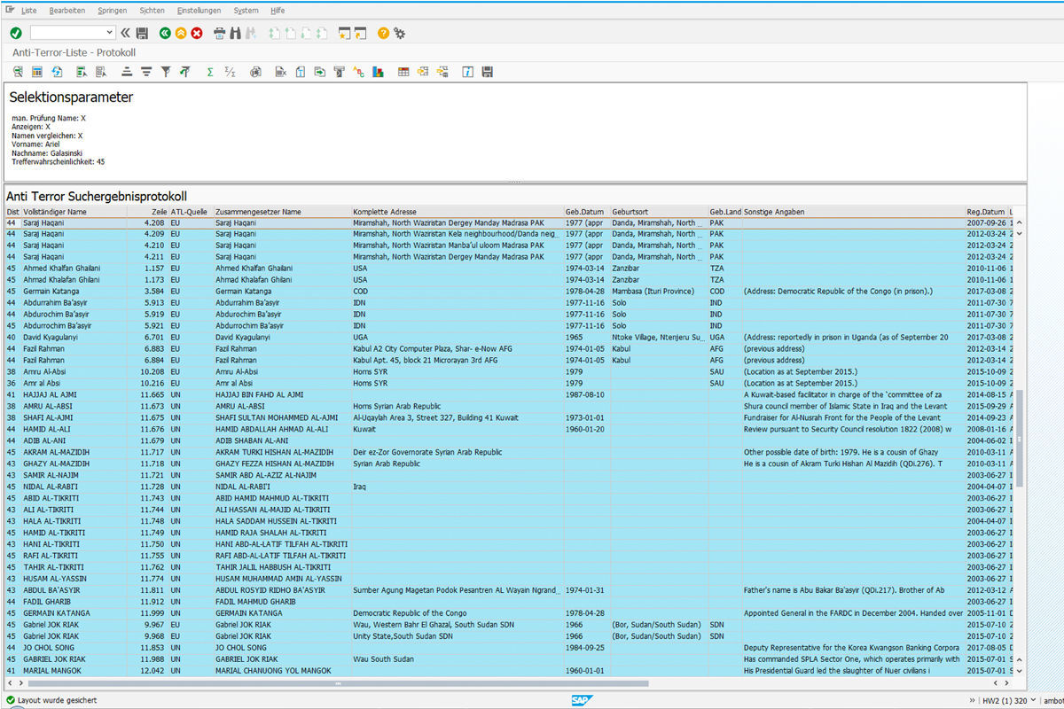Click the Zusammengesetzer Name column header
Viewport: 1064px width, 709px height.
[x=282, y=212]
